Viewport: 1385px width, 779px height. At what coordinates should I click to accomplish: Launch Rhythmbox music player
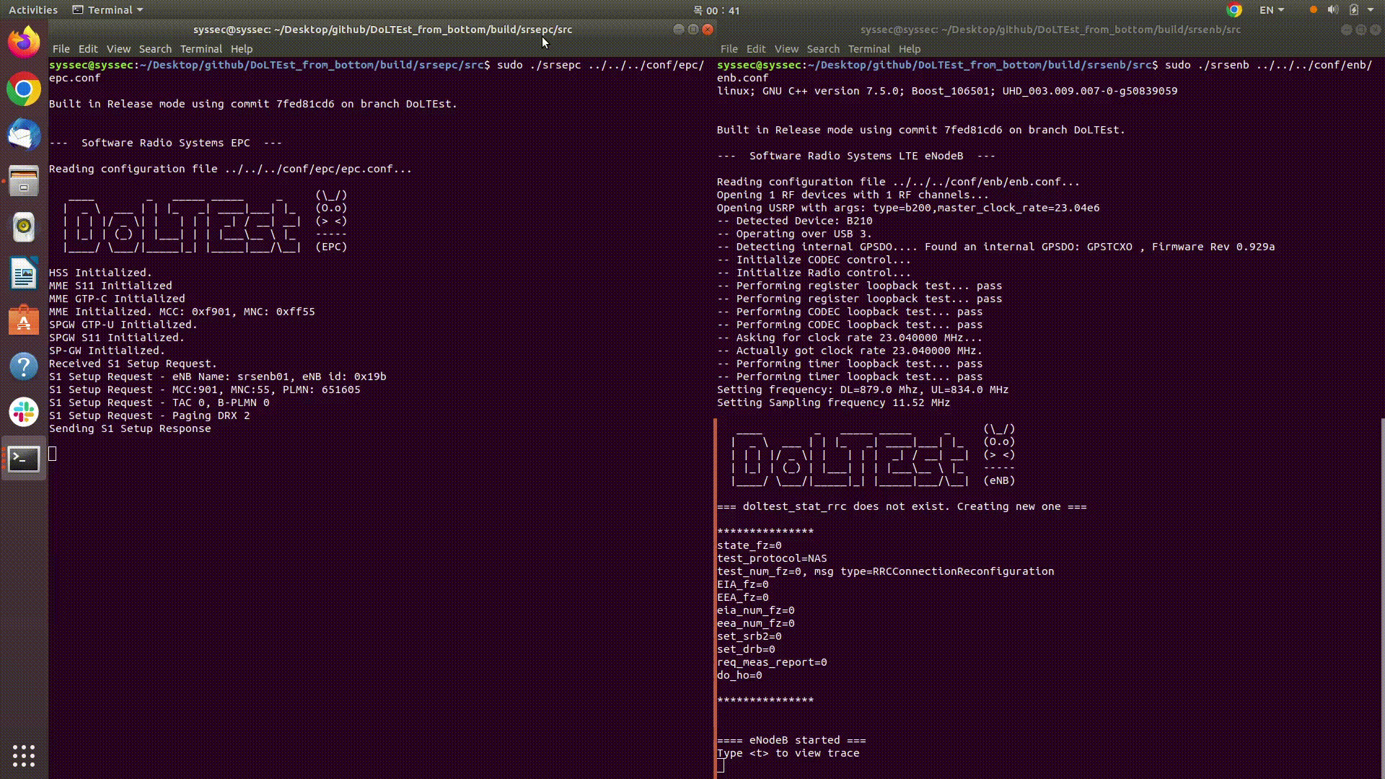(24, 227)
